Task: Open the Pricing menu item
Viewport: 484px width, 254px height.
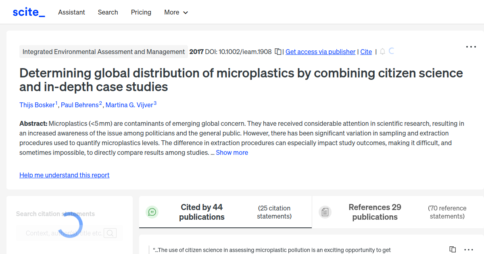Action: (141, 12)
